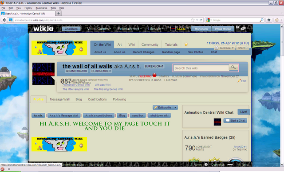Expand the Video Games hub menu
This screenshot has width=284, height=172.
point(99,29)
